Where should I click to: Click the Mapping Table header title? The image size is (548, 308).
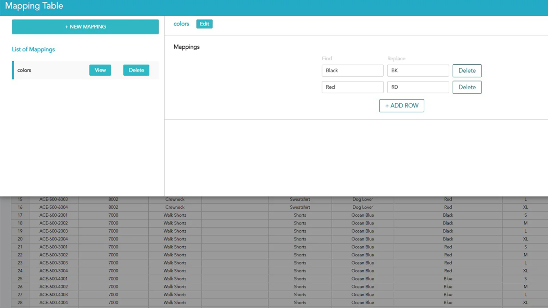click(34, 6)
